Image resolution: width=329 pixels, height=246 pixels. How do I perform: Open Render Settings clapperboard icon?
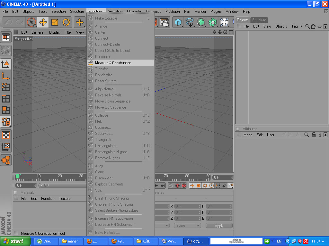(165, 22)
